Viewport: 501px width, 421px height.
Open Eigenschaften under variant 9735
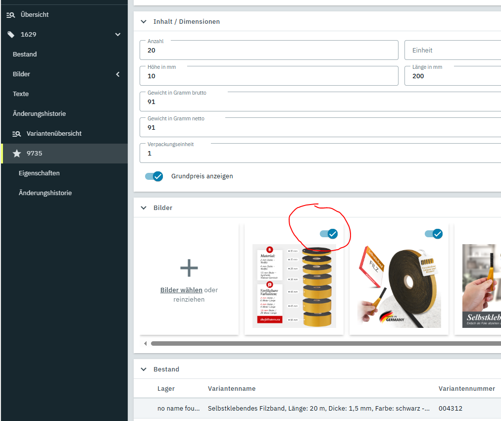[39, 173]
